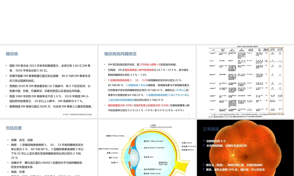Select the bullet about 9200 万 DM patients
Image resolution: width=294 pixels, height=176 pixels.
[49, 106]
